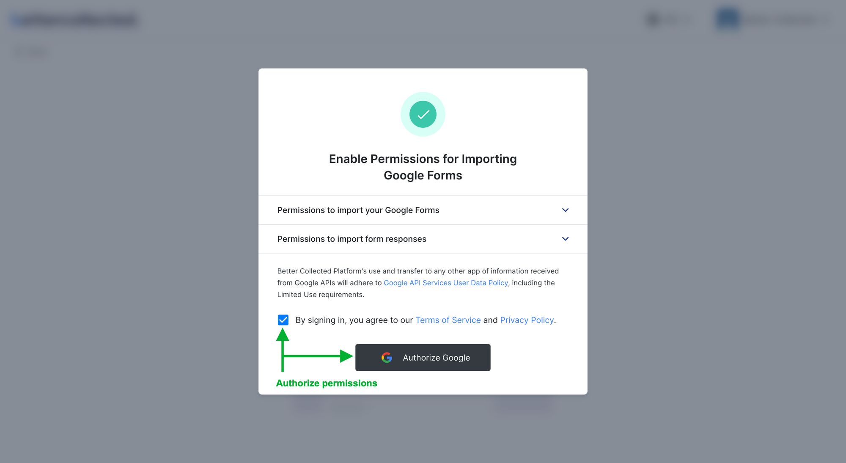Expand the "Permissions to import your Google Forms" section
This screenshot has height=463, width=846.
coord(423,210)
